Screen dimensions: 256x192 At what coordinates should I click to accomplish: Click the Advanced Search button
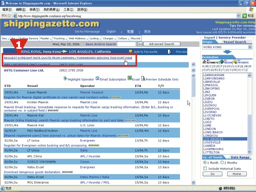coord(161,44)
